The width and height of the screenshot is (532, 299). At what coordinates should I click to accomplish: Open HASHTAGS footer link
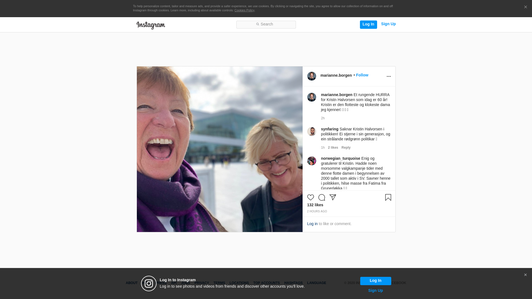(x=293, y=283)
